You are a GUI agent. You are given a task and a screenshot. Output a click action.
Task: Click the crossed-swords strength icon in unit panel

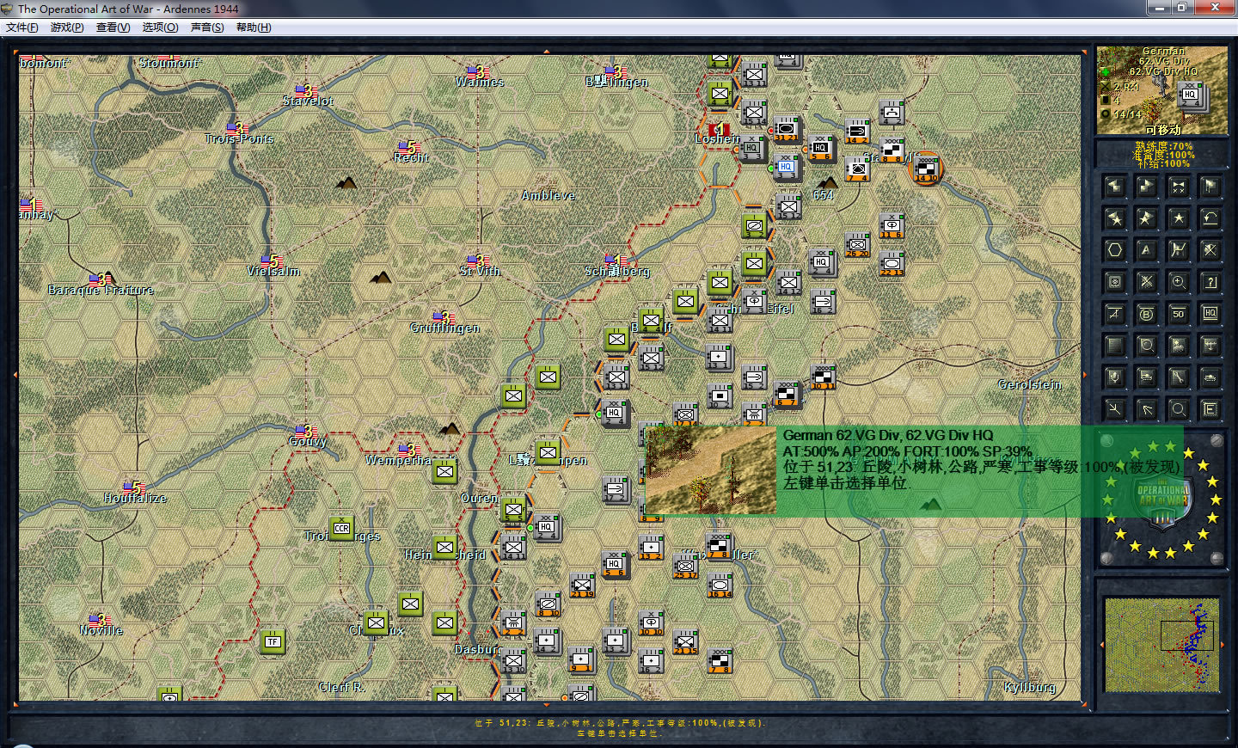point(1105,87)
